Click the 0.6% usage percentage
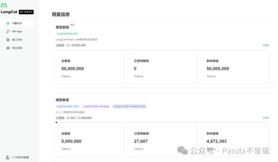The image size is (278, 162). pyautogui.click(x=266, y=118)
